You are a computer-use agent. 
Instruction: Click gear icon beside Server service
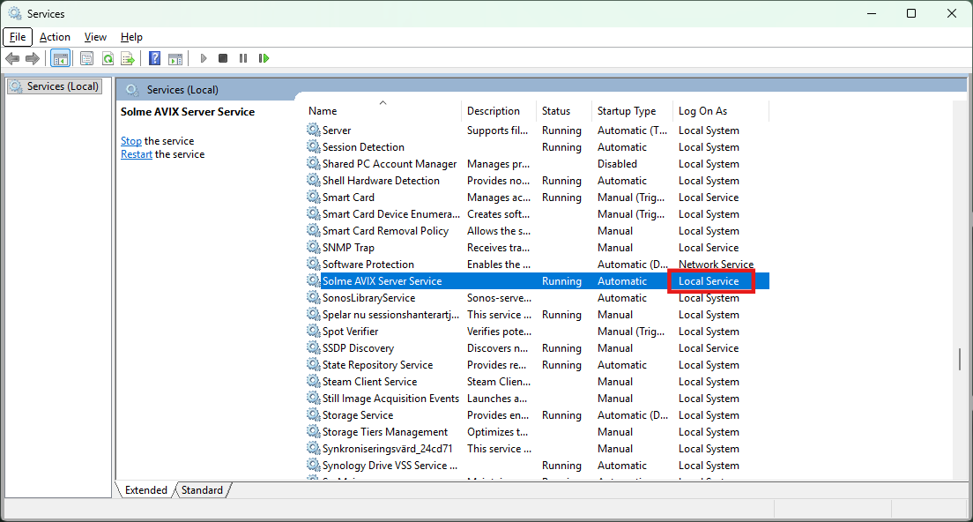tap(314, 130)
